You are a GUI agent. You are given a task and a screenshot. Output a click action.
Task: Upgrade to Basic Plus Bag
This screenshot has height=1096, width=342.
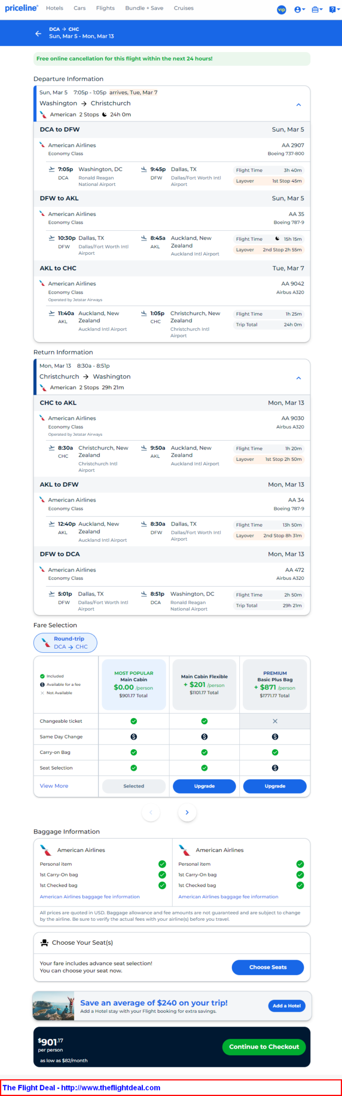click(275, 786)
